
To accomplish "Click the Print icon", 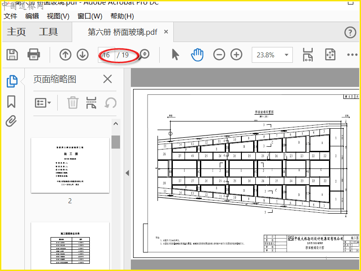I will click(x=33, y=55).
